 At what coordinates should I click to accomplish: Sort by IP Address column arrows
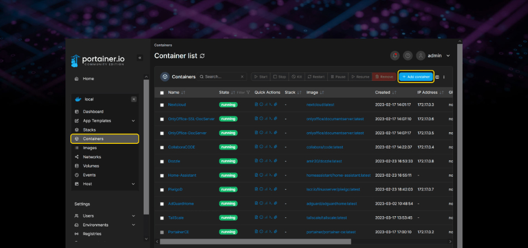point(441,93)
